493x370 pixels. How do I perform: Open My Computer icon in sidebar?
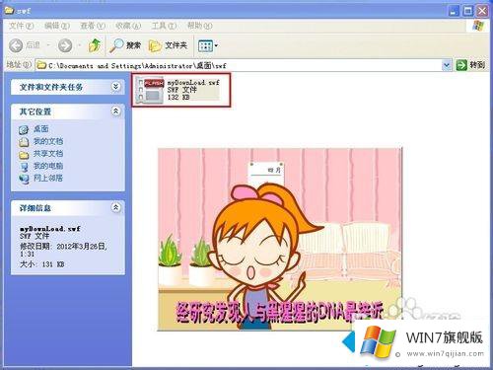(24, 167)
